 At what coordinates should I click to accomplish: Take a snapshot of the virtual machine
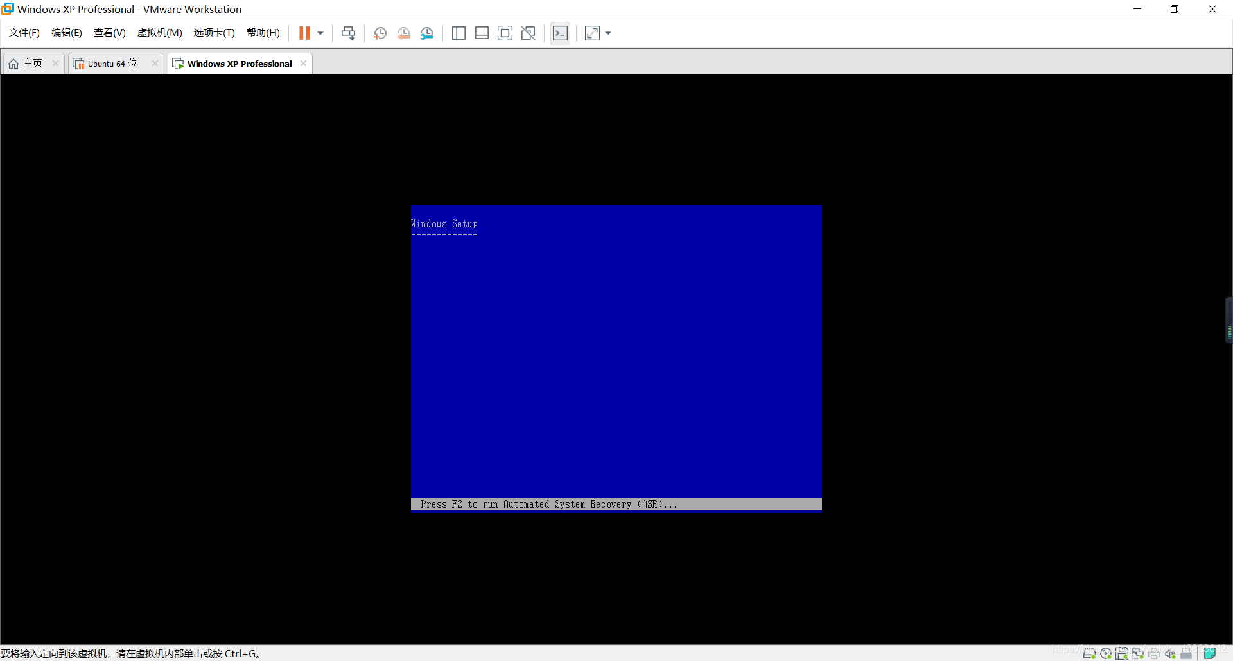tap(380, 33)
